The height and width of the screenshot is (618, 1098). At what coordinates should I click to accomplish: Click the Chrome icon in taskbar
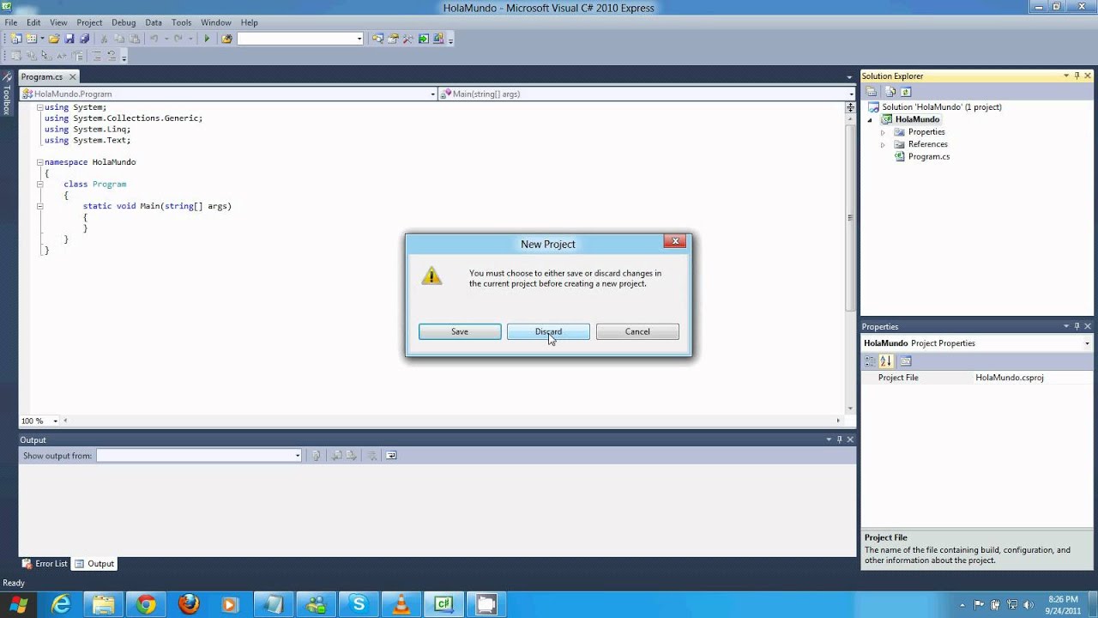147,604
